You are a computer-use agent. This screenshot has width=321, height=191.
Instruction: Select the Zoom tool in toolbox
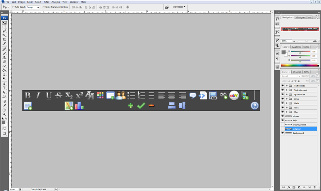click(4, 115)
